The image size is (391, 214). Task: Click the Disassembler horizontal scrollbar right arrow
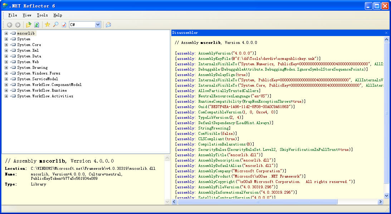point(380,202)
